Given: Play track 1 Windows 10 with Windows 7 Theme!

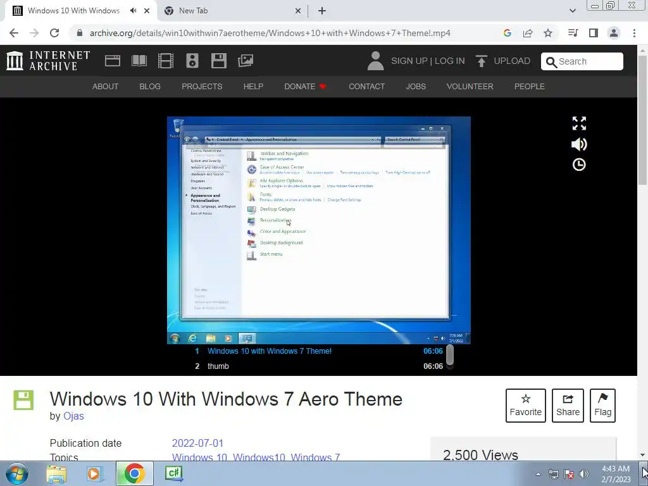Looking at the screenshot, I should (319, 351).
